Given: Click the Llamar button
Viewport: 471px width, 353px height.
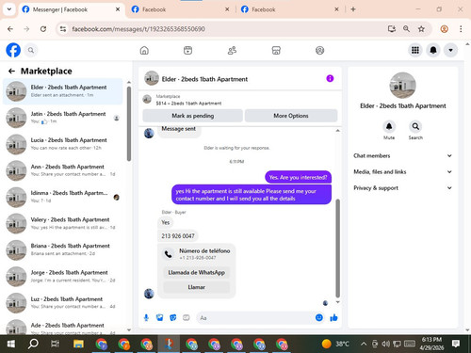Looking at the screenshot, I should point(197,287).
